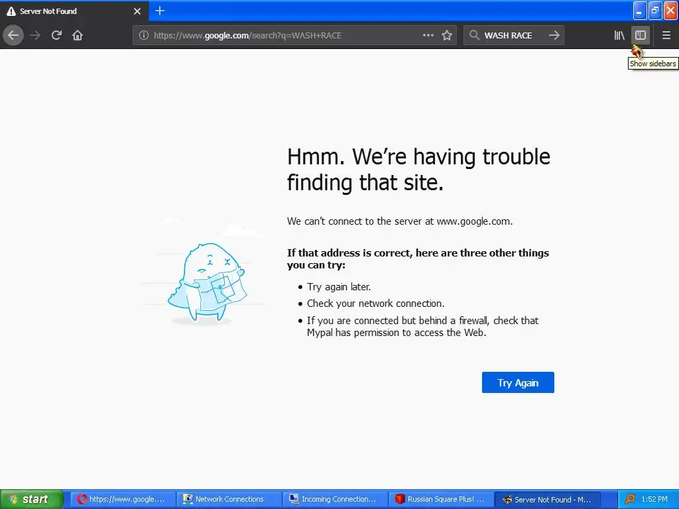This screenshot has width=679, height=509.
Task: Click 'Check your network connection.' text
Action: point(375,304)
